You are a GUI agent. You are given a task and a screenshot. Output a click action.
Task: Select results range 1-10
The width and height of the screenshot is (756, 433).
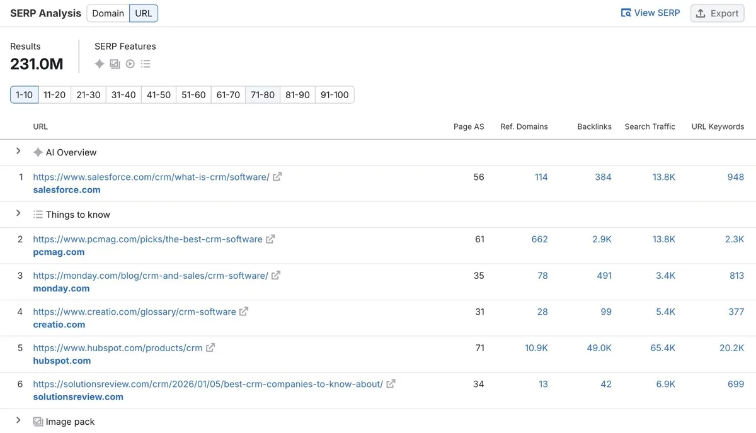coord(24,94)
